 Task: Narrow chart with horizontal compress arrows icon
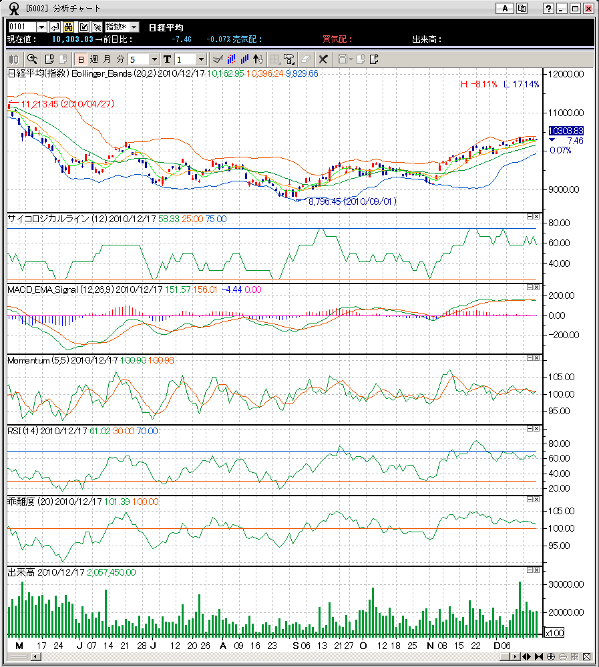click(538, 656)
